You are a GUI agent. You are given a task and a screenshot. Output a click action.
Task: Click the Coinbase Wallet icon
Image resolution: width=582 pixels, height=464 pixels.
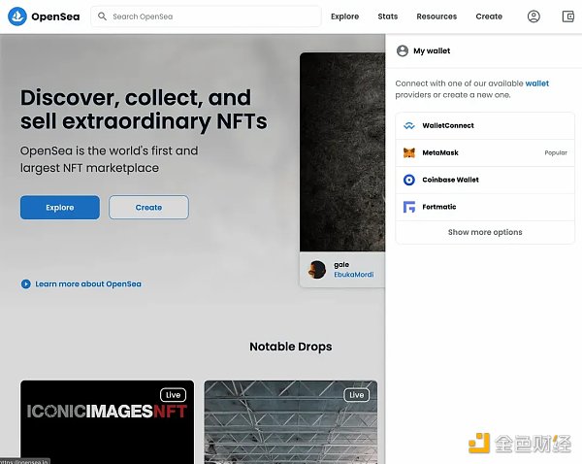[409, 180]
